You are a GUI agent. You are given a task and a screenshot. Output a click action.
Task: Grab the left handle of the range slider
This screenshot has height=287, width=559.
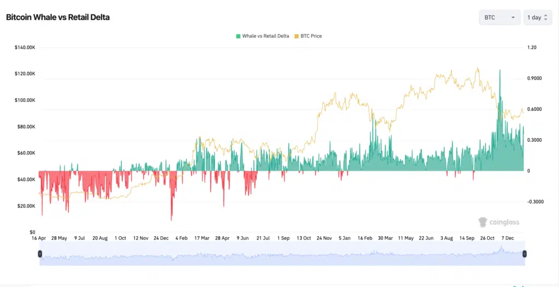(x=40, y=254)
